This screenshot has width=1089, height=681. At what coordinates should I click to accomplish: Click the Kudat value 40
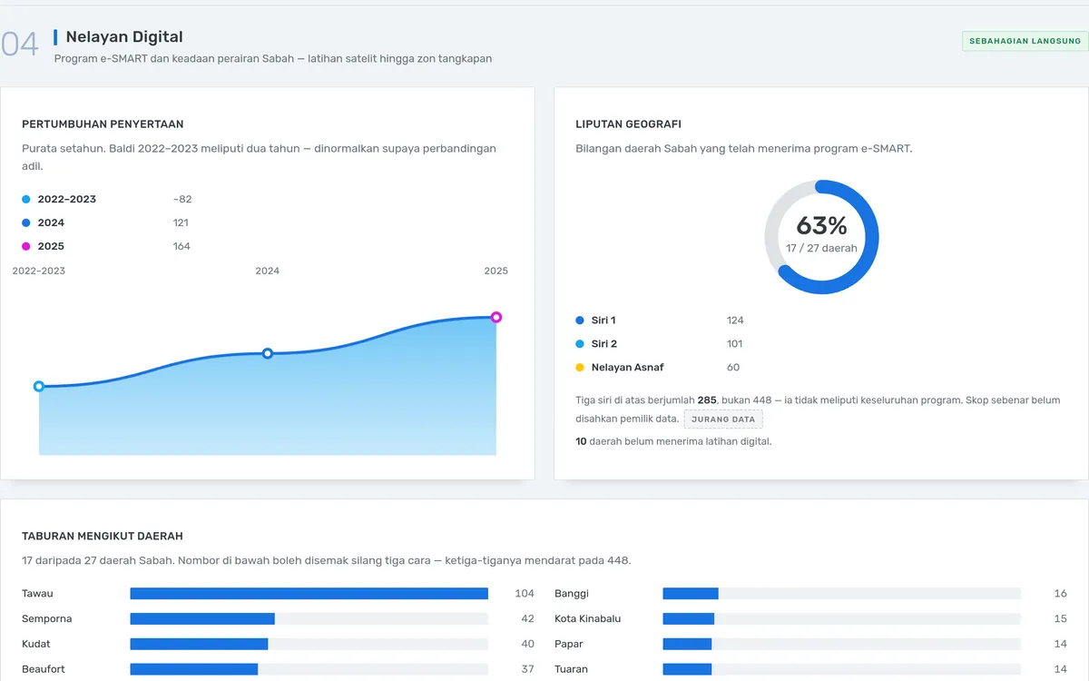[x=528, y=645]
